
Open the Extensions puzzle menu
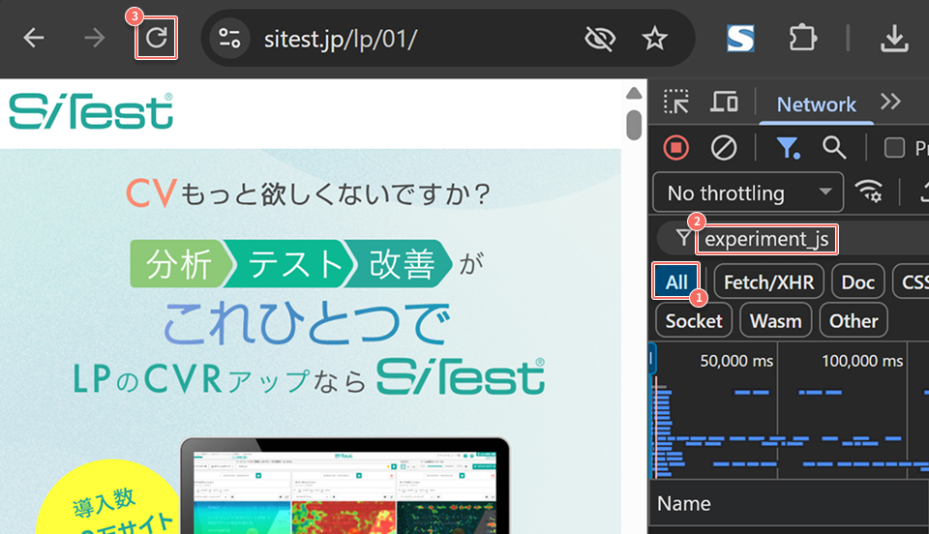click(x=803, y=39)
